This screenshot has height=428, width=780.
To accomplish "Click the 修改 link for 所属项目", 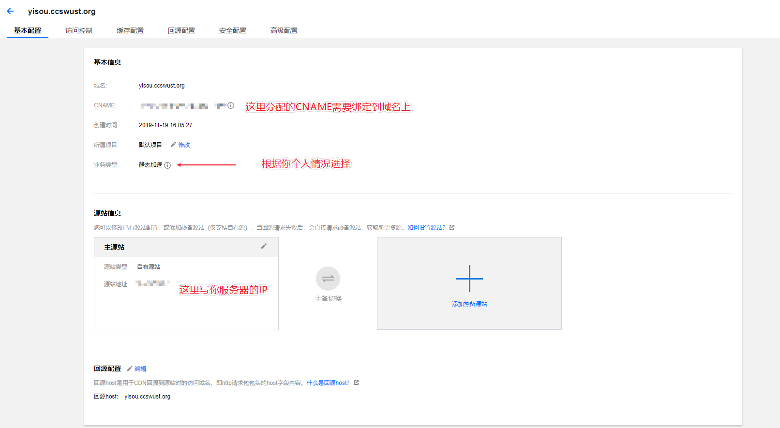I will 184,145.
